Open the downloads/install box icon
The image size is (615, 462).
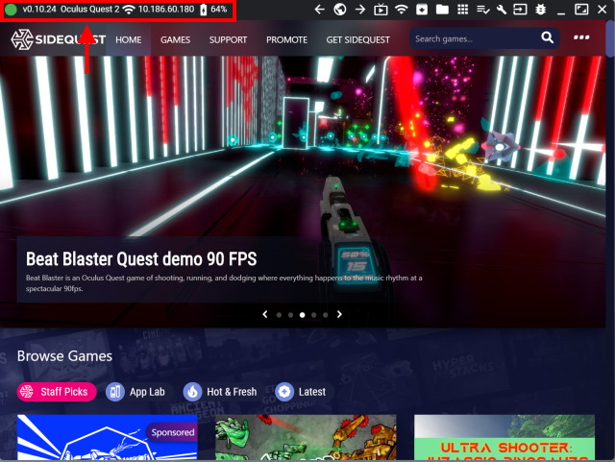[x=422, y=9]
